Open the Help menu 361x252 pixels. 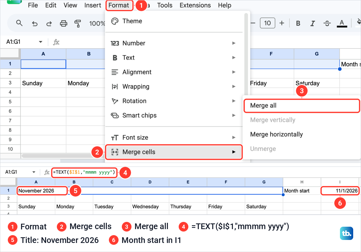(x=224, y=5)
